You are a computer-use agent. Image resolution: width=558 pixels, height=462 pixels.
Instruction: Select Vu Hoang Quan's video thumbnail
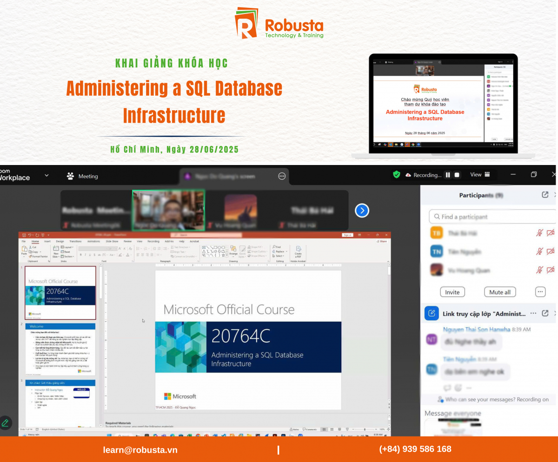(240, 211)
